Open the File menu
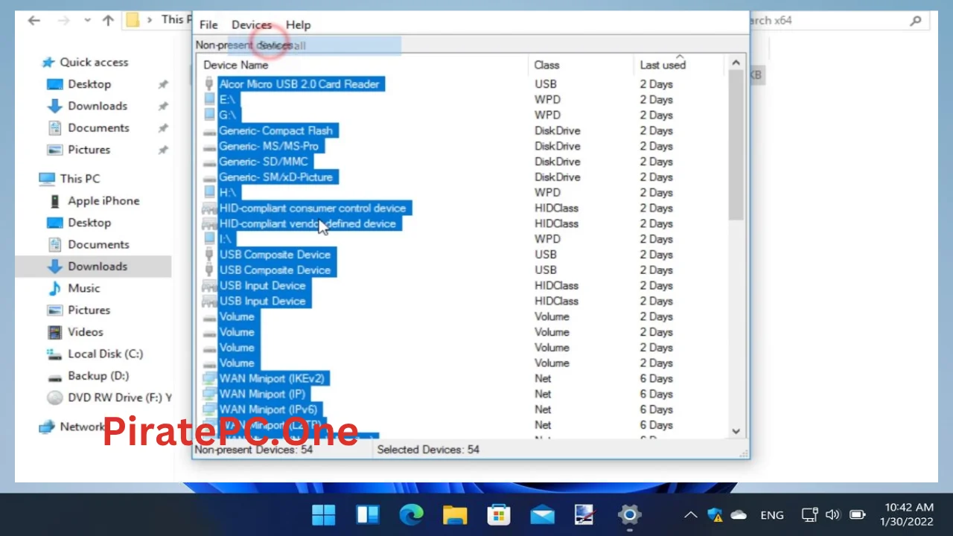 pos(208,25)
